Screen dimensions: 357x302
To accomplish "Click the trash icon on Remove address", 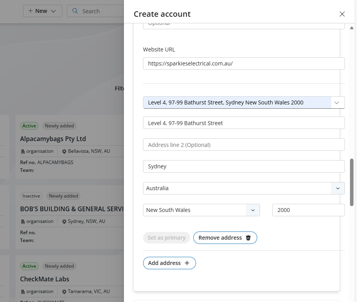I will click(x=248, y=238).
